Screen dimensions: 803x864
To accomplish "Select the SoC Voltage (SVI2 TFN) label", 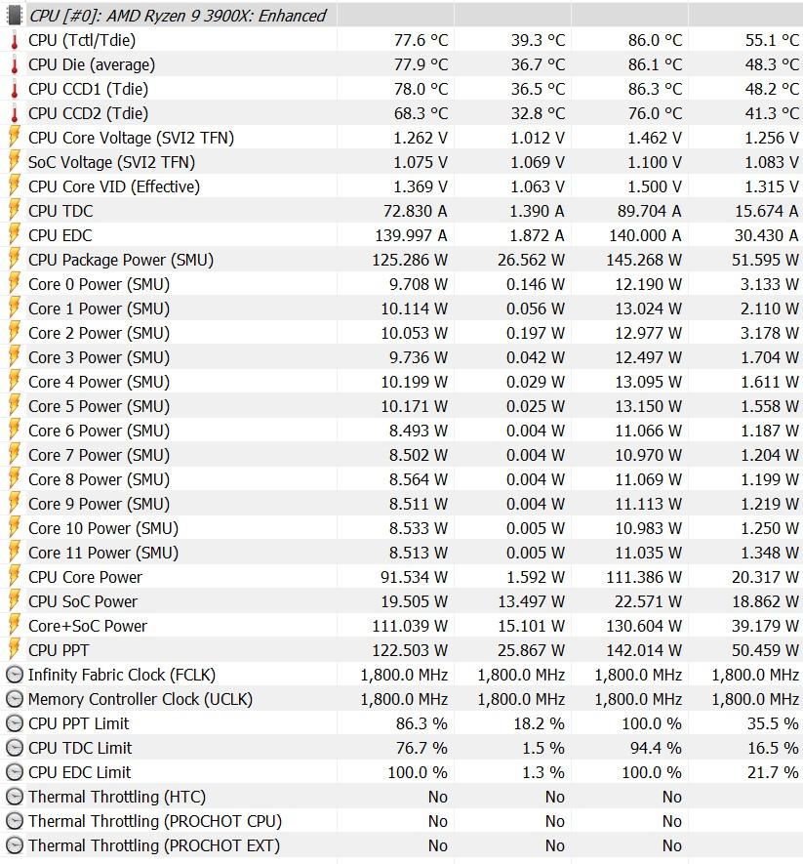I will (112, 162).
